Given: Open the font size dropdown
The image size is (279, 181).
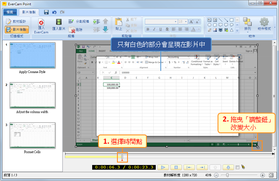Looking at the screenshot, I should [182, 21].
